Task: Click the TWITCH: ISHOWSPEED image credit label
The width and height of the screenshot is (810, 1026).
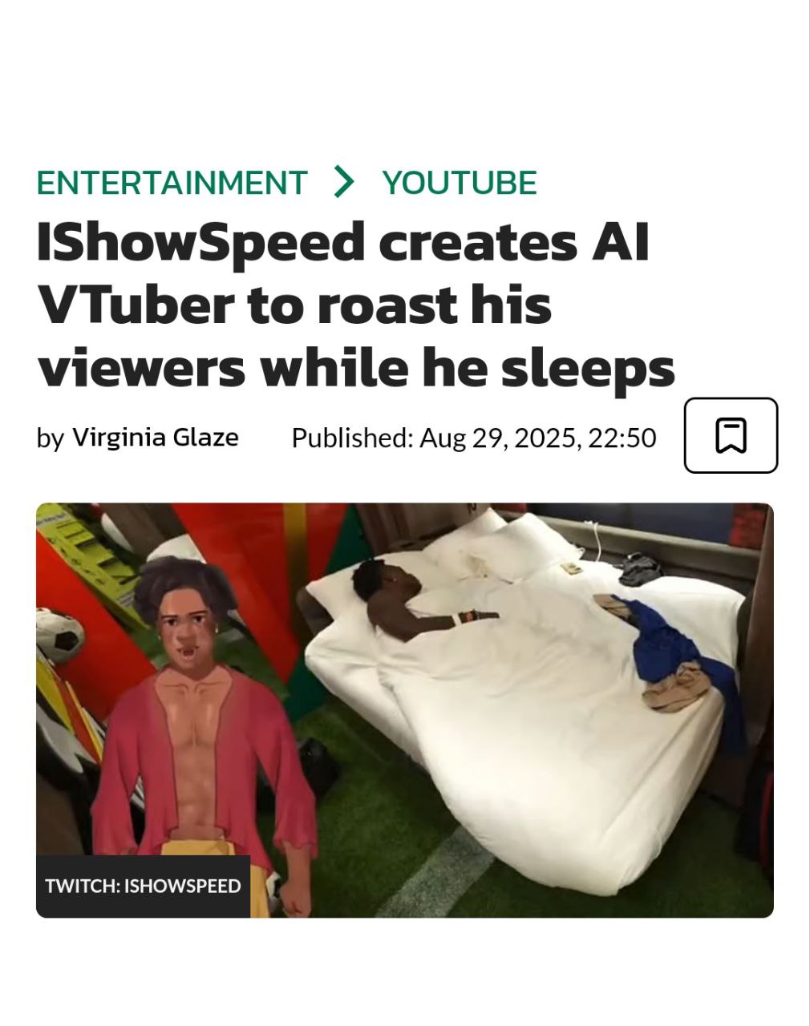Action: pyautogui.click(x=143, y=886)
